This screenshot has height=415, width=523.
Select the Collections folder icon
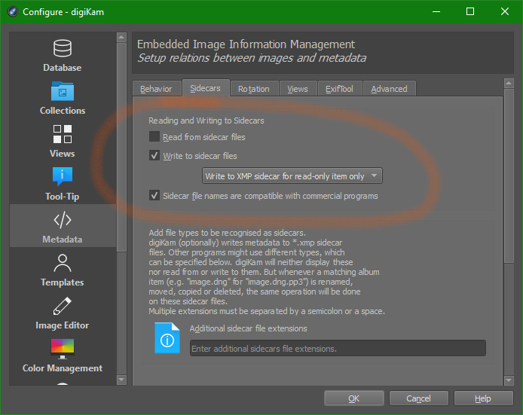[63, 92]
